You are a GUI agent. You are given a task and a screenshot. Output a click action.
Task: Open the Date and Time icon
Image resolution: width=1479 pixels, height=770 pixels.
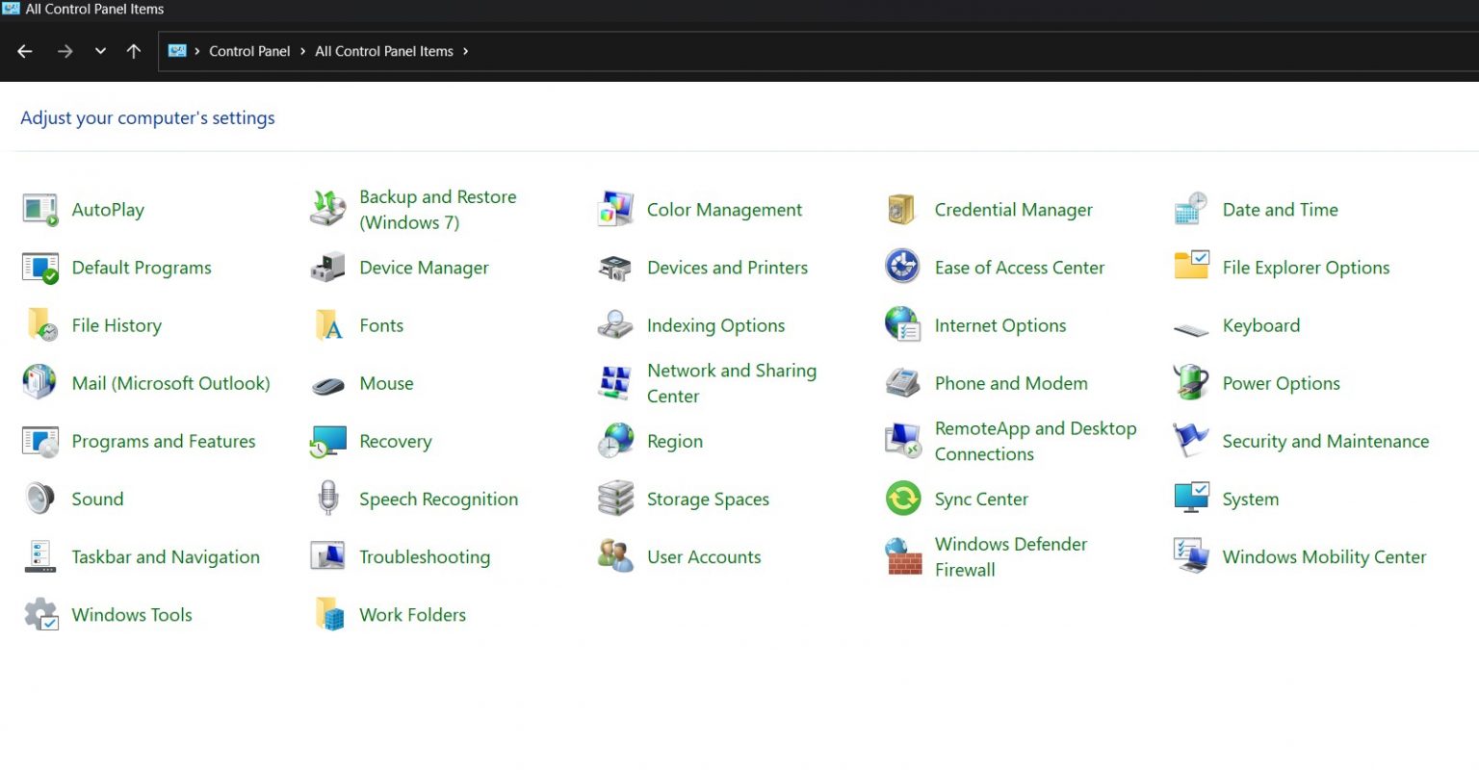1191,210
